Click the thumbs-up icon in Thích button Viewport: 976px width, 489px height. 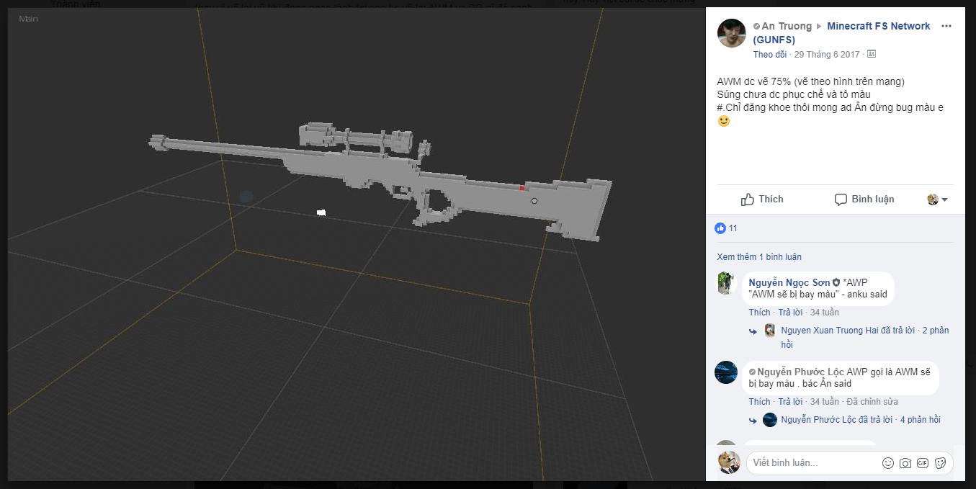[748, 199]
